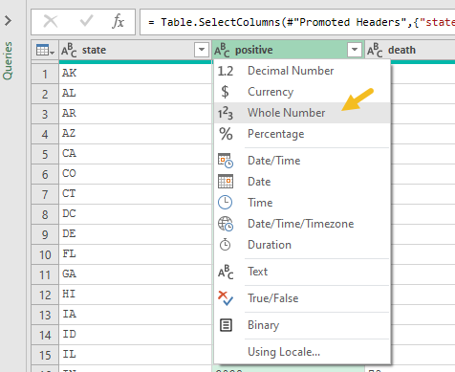Choose Percentage data type
Screen dimensions: 455x372
click(x=302, y=134)
